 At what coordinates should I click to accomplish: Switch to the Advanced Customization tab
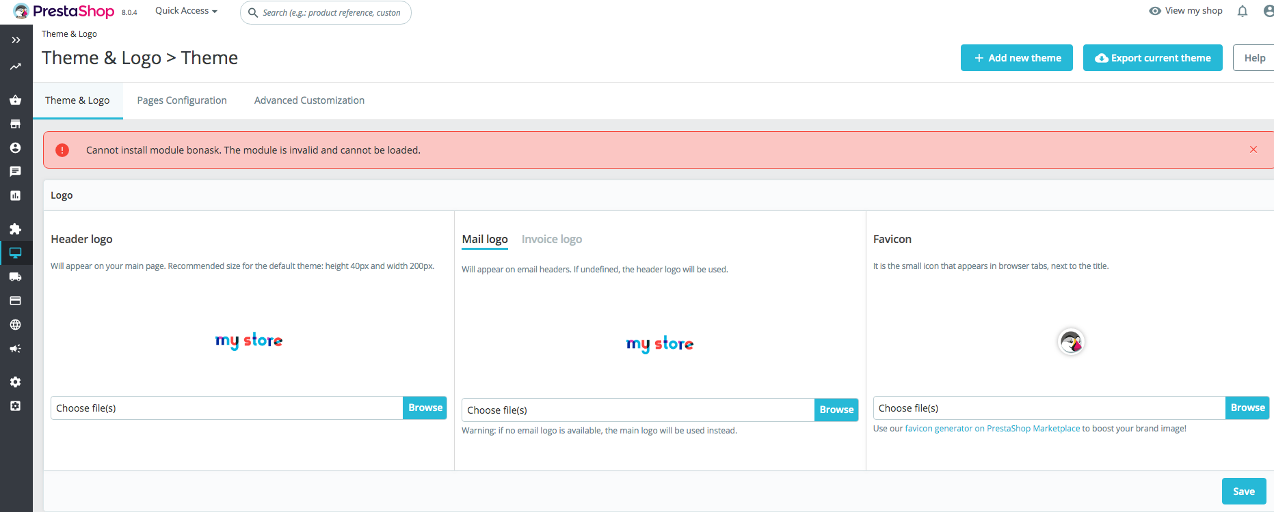[309, 100]
